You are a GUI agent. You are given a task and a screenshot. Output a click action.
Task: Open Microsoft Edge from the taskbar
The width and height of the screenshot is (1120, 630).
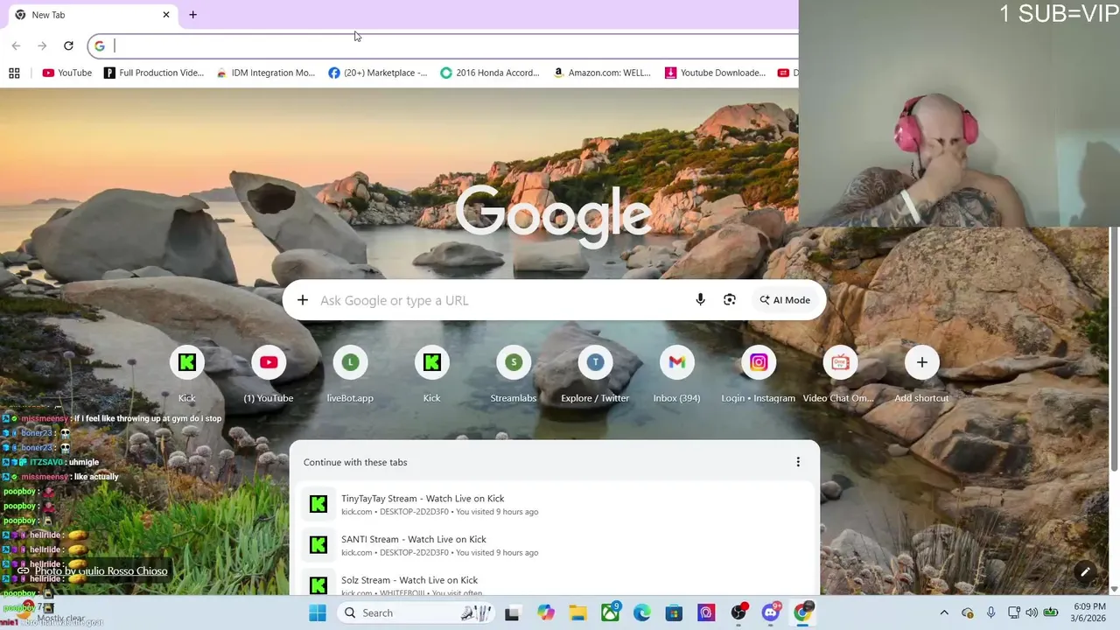coord(642,612)
